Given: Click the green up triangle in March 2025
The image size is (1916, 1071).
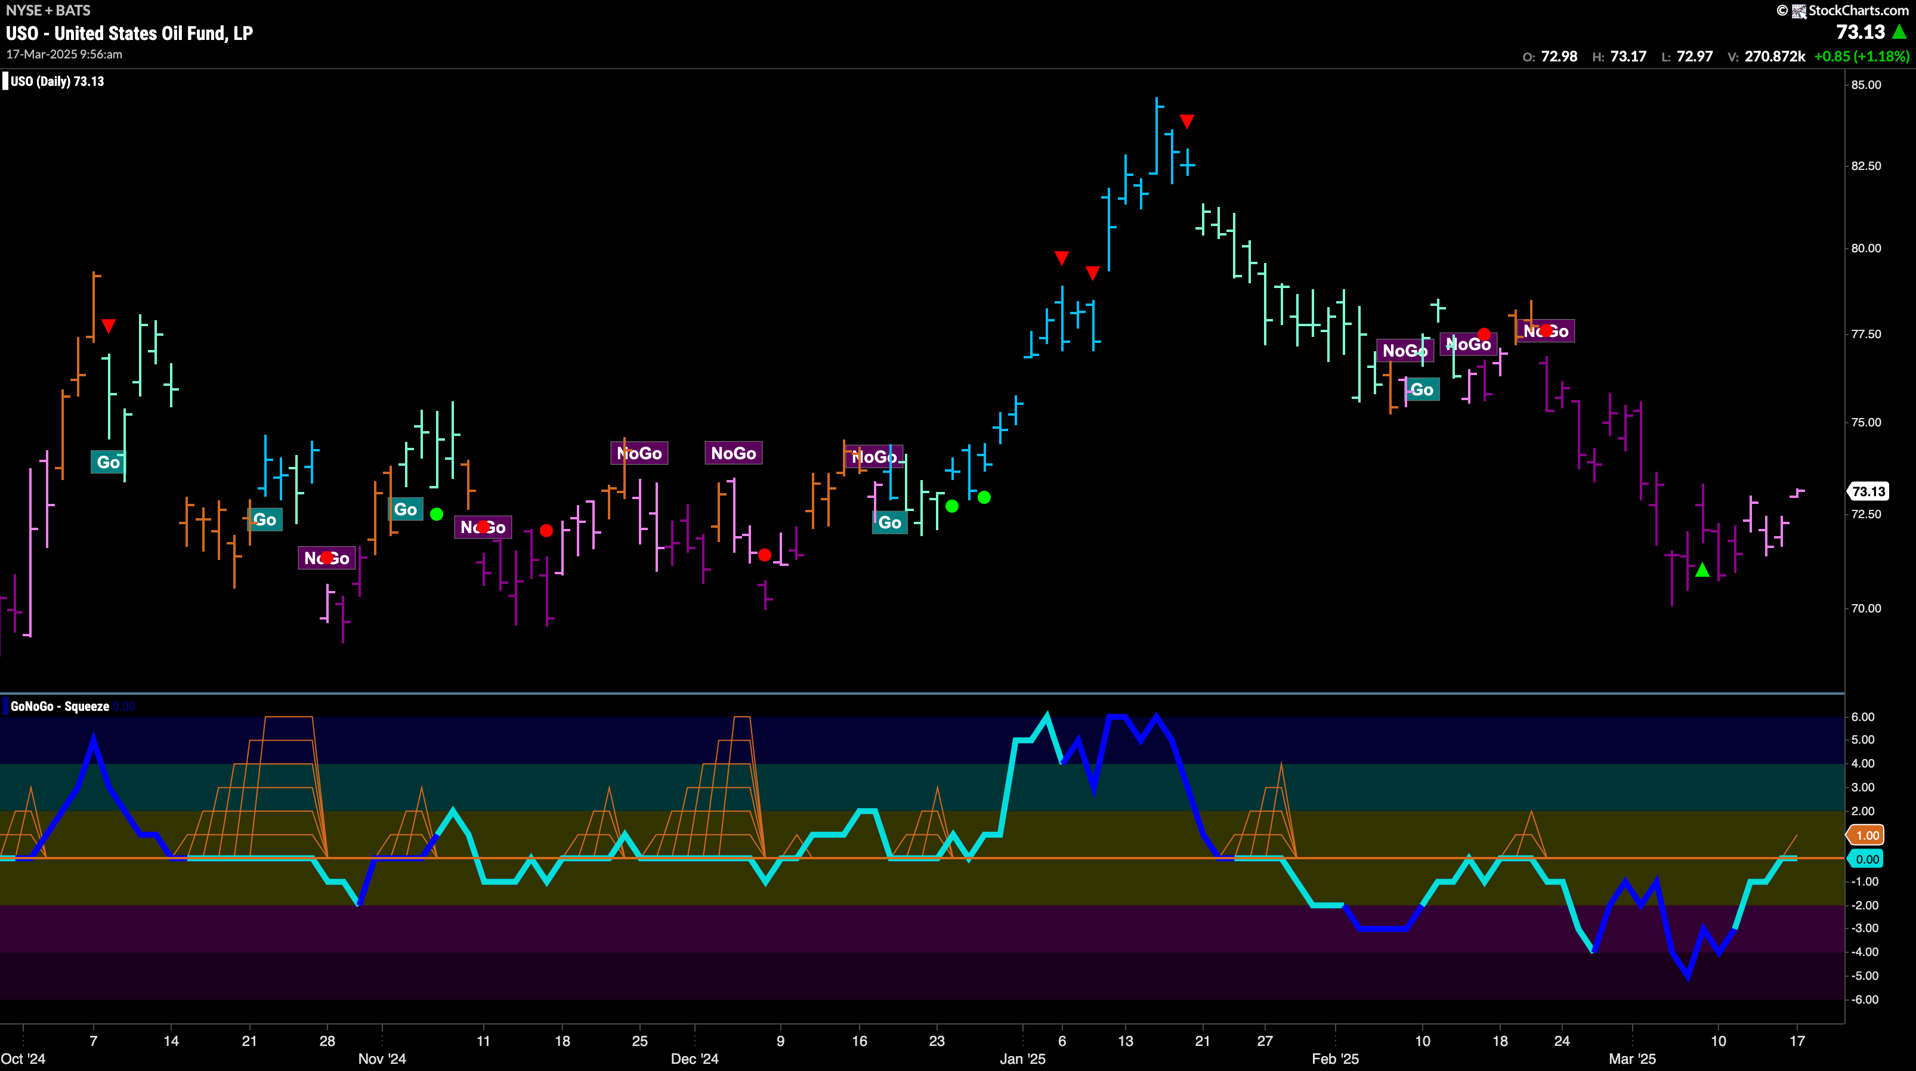Looking at the screenshot, I should 1702,569.
